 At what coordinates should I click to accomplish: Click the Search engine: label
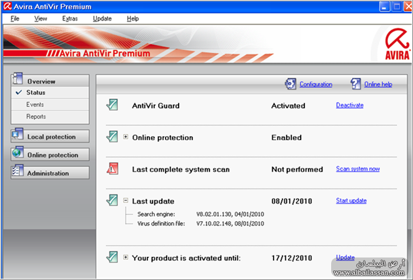pyautogui.click(x=156, y=214)
